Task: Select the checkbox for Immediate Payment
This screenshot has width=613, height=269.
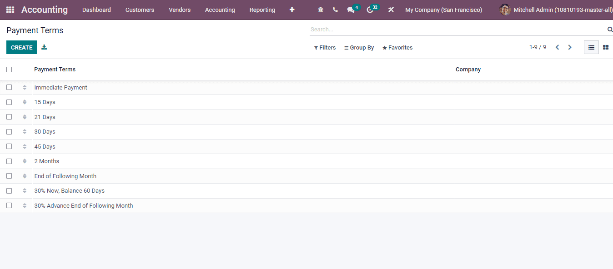Action: coord(9,87)
